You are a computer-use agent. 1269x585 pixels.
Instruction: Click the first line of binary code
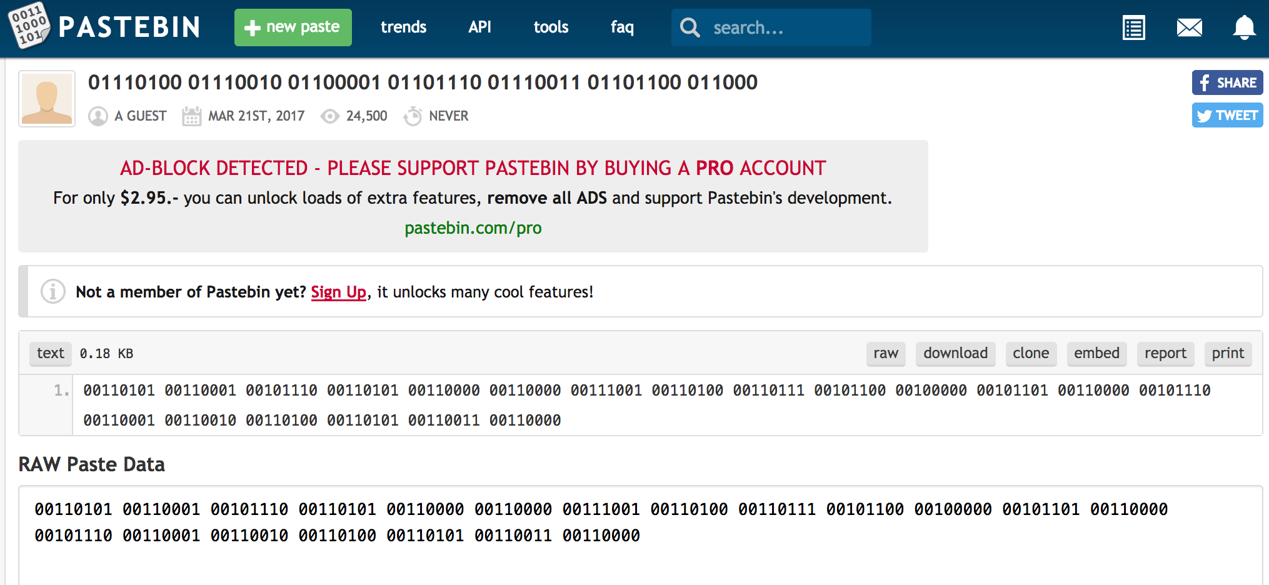(647, 391)
